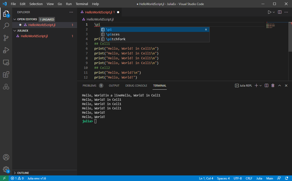This screenshot has width=292, height=181.
Task: Click the editor minimap
Action: 270,26
